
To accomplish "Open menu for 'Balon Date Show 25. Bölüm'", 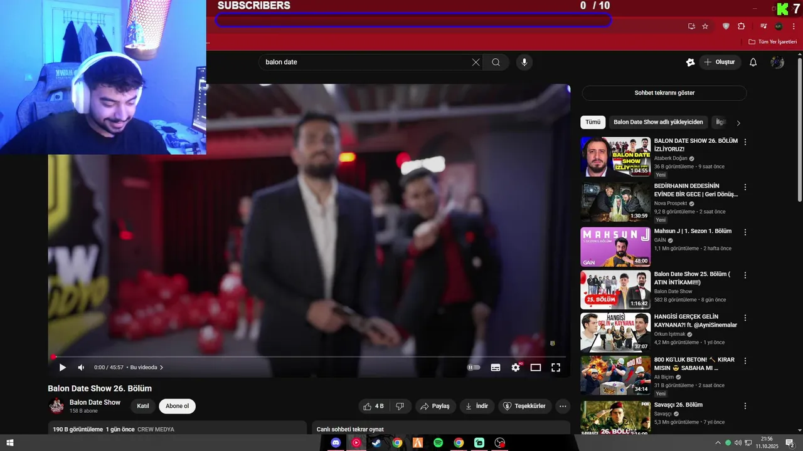I will pyautogui.click(x=745, y=275).
